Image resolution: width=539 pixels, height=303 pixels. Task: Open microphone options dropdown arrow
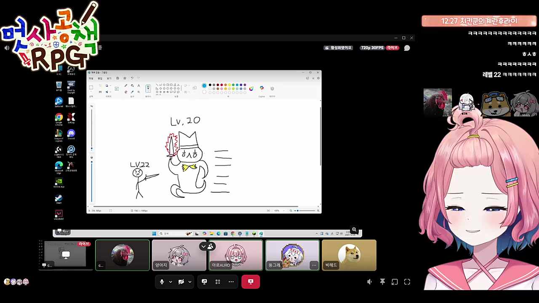coord(171,282)
